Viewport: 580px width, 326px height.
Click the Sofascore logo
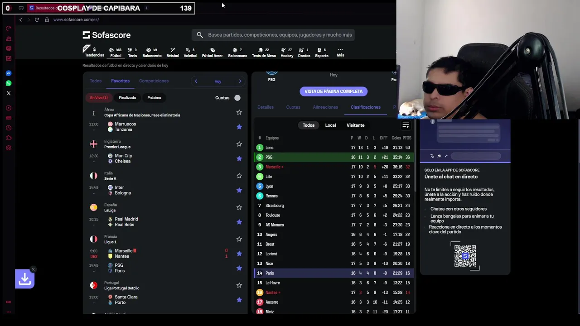tap(106, 35)
